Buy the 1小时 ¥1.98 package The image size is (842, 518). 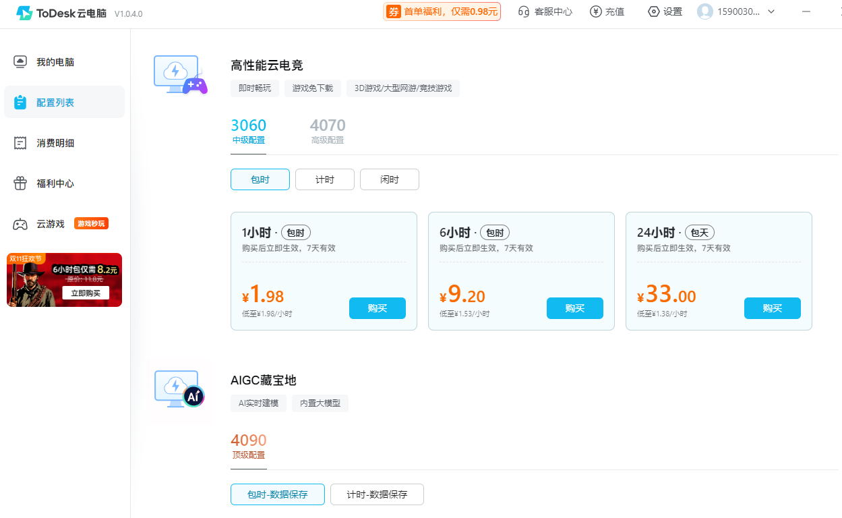[x=378, y=308]
